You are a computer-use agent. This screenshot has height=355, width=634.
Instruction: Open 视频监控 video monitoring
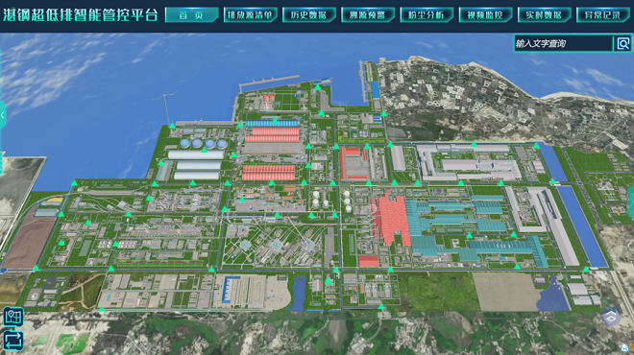pyautogui.click(x=486, y=15)
